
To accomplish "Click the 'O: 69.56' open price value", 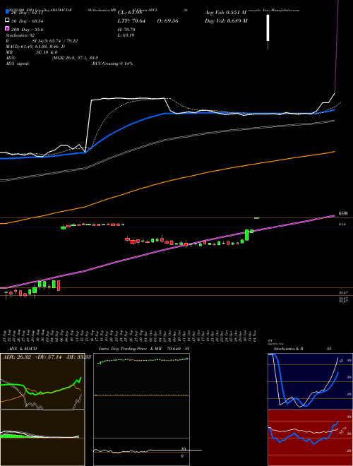I will (167, 20).
